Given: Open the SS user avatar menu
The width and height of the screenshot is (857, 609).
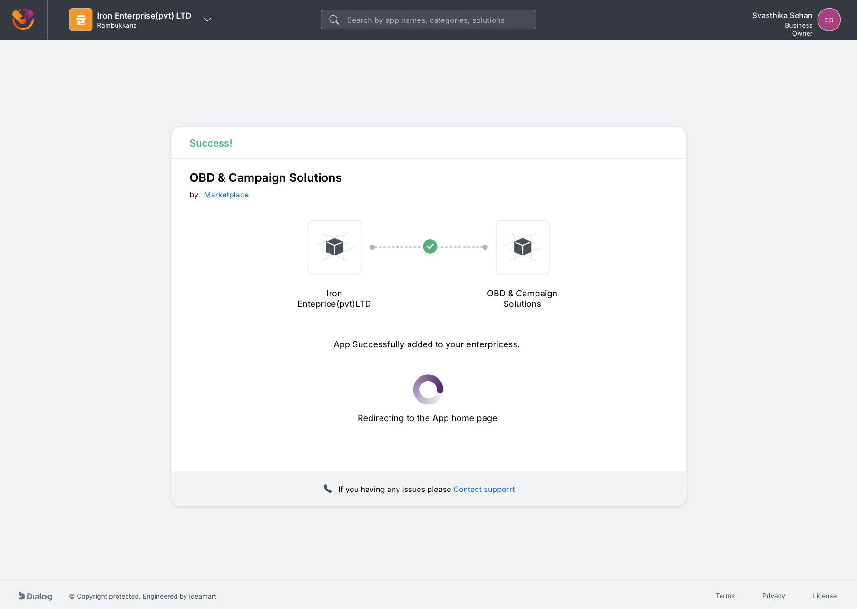Looking at the screenshot, I should tap(829, 20).
